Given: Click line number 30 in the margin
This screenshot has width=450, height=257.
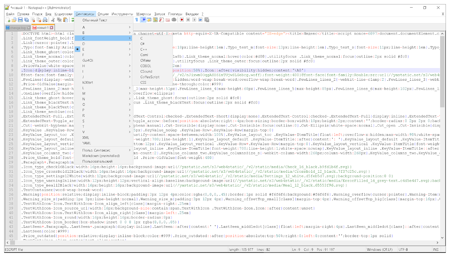Looking at the screenshot, I should pos(11,167).
